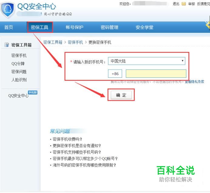Select 密保问题 in the sidebar
The height and width of the screenshot is (193, 210).
coord(19,72)
